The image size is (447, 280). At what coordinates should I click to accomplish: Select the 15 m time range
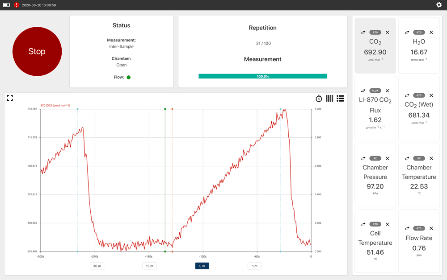click(149, 266)
